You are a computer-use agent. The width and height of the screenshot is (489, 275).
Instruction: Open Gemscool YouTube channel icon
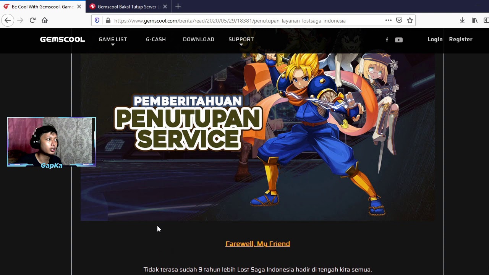click(399, 40)
